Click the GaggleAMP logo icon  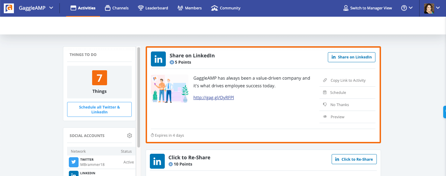9,8
